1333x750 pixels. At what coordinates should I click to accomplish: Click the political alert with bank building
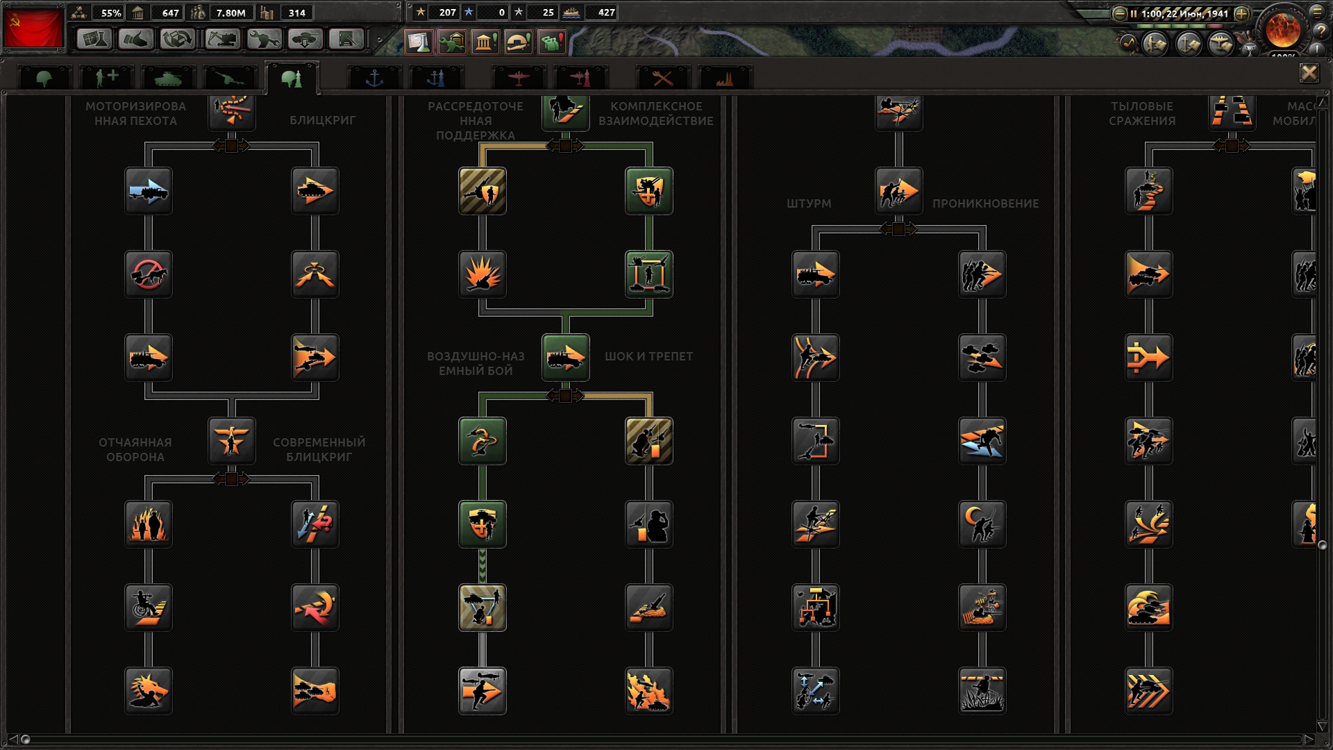[x=485, y=42]
